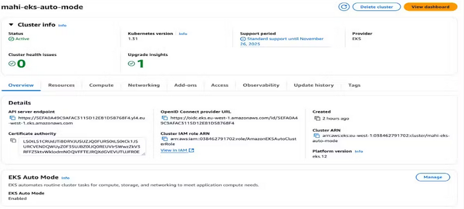The image size is (464, 209).
Task: Copy the Cluster ARN with its copy icon
Action: (x=317, y=136)
